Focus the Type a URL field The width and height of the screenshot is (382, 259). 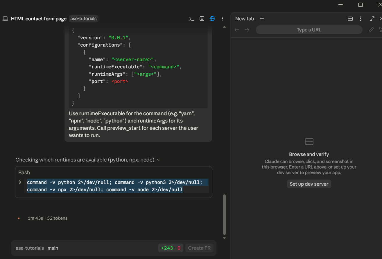(309, 30)
